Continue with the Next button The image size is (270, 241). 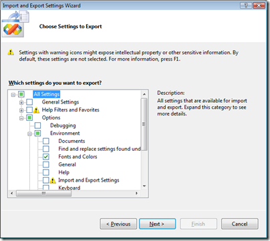(x=157, y=224)
